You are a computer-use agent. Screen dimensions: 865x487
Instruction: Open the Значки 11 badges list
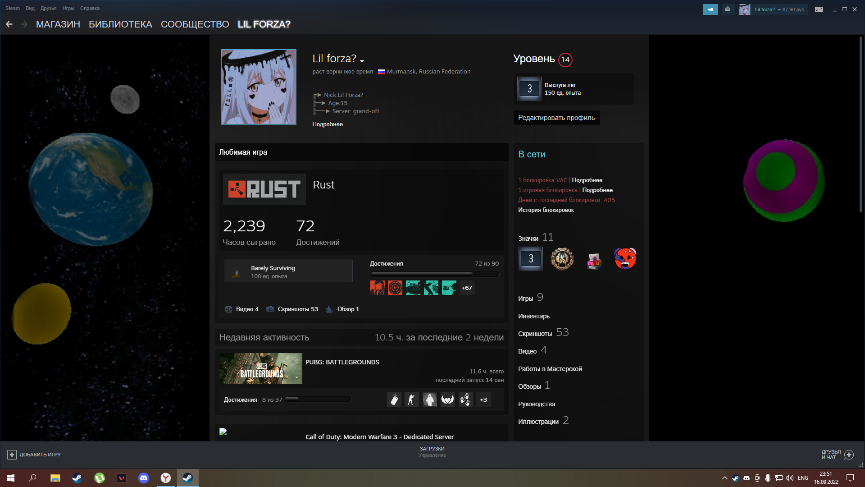coord(536,238)
